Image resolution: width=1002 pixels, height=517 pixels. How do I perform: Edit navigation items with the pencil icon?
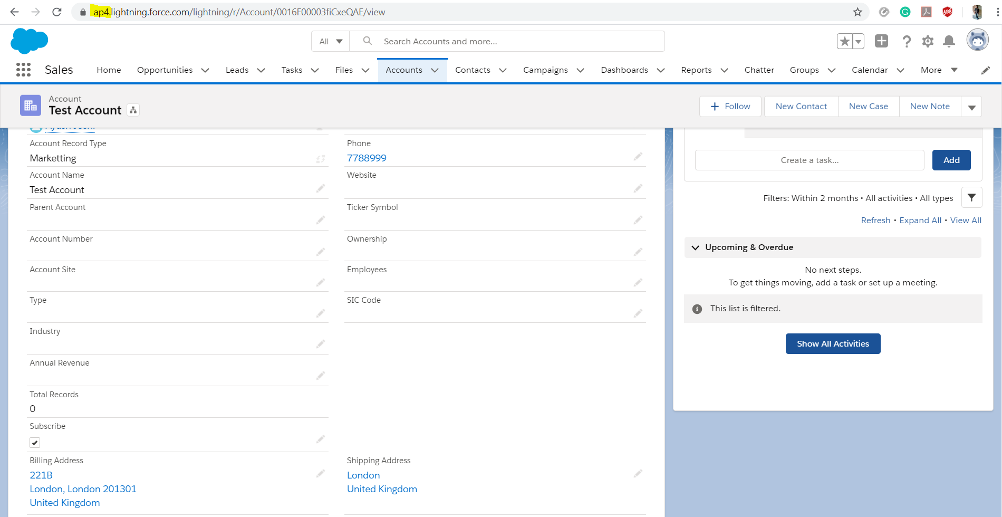985,70
